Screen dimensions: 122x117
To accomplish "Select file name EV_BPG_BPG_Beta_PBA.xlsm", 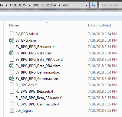I will tap(38, 66).
